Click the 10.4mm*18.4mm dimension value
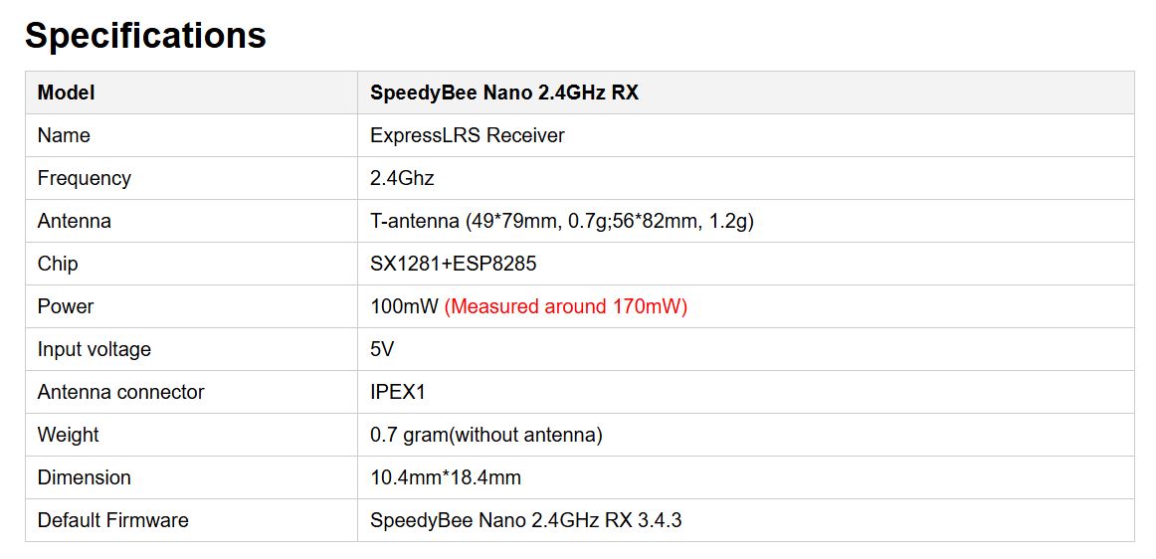Image resolution: width=1156 pixels, height=559 pixels. coord(445,477)
